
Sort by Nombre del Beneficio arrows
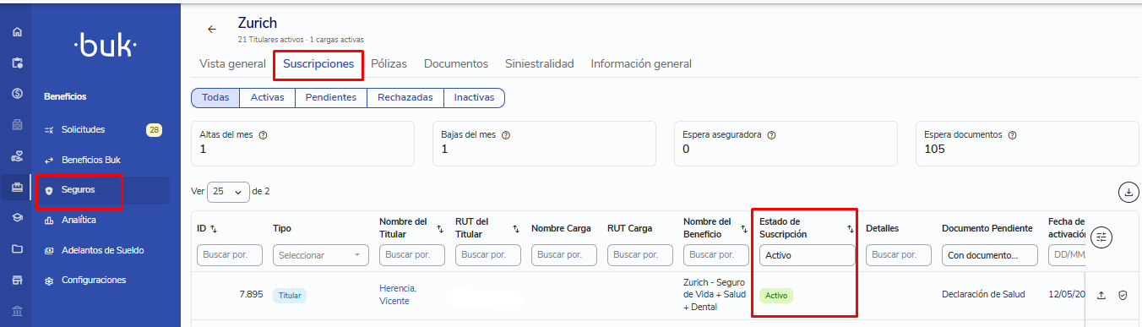(x=744, y=229)
